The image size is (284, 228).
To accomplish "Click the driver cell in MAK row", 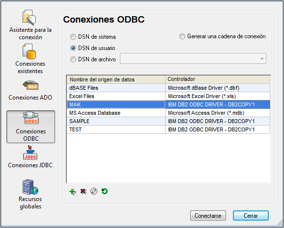I will point(218,104).
